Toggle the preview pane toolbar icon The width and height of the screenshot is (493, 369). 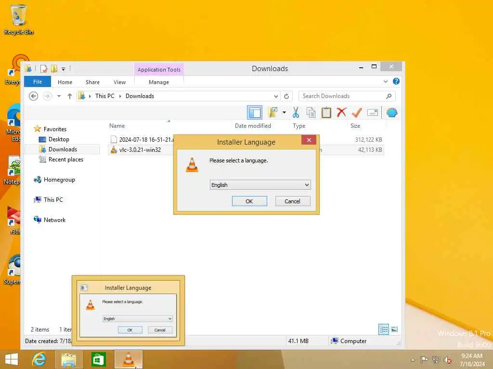pos(255,112)
